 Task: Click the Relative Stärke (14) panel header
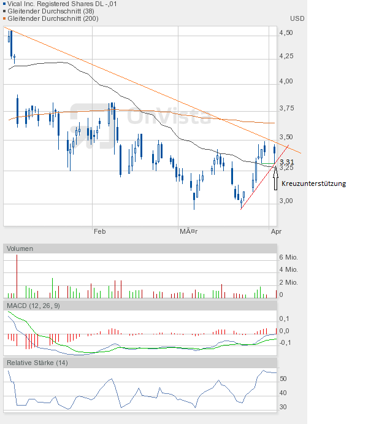(140, 363)
